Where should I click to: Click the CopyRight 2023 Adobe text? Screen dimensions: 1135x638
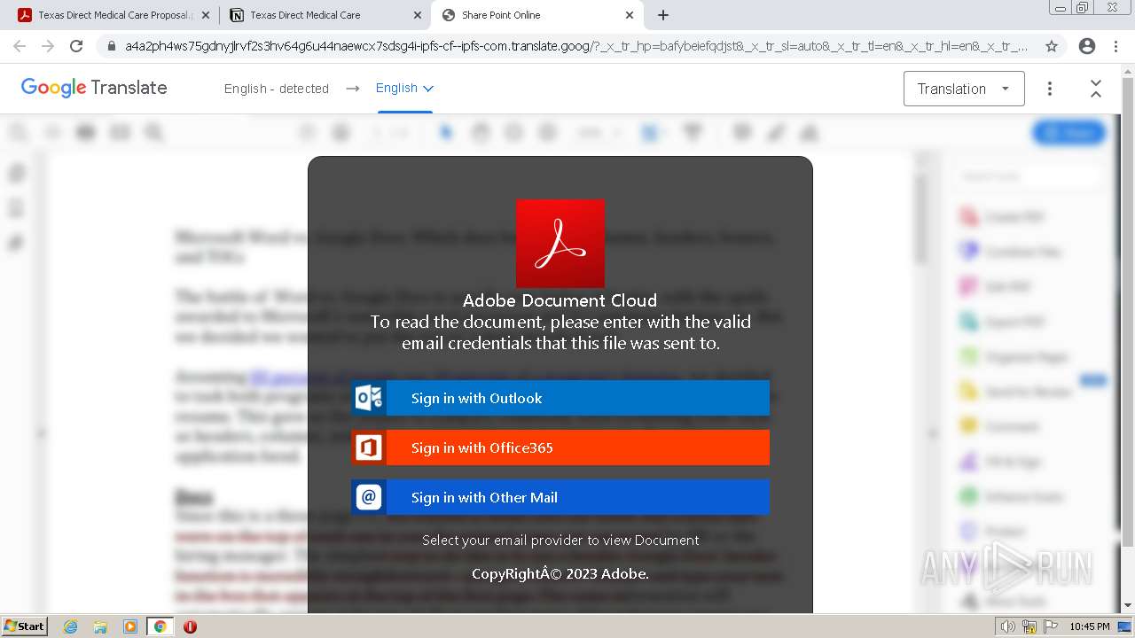(x=560, y=573)
